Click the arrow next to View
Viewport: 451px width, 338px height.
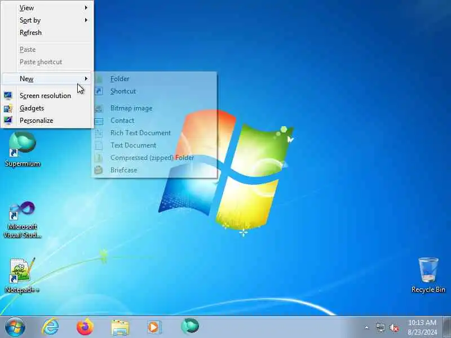86,8
